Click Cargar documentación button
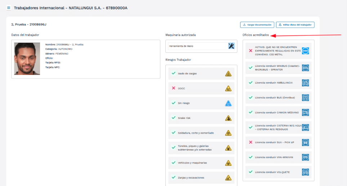The height and width of the screenshot is (186, 347). click(x=257, y=25)
